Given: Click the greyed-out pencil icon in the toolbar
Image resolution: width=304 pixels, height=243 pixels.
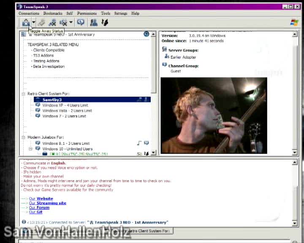Looking at the screenshot, I should coord(41,23).
